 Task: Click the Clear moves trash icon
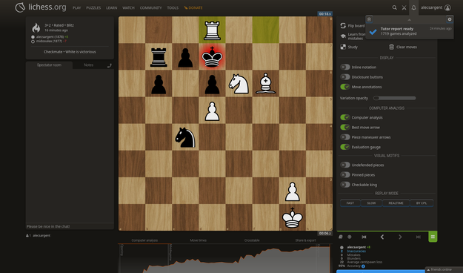pos(391,47)
